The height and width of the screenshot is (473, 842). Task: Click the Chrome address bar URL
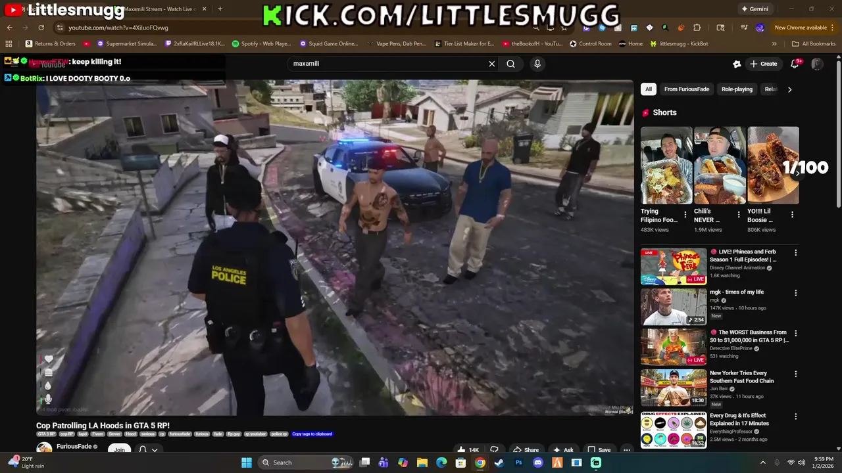point(118,28)
